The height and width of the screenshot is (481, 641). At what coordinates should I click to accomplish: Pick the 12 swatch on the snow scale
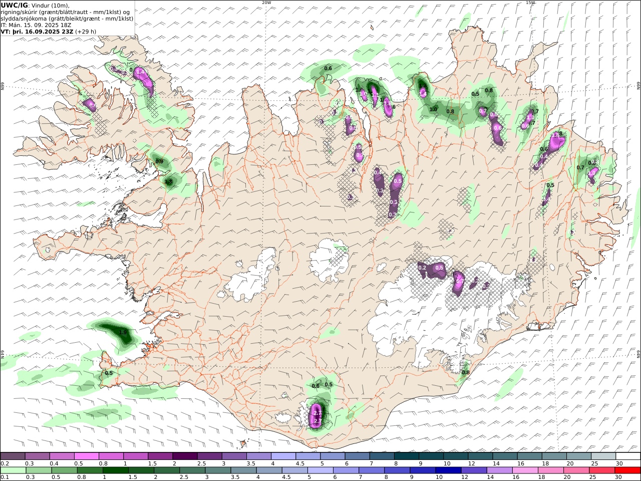pos(481,456)
